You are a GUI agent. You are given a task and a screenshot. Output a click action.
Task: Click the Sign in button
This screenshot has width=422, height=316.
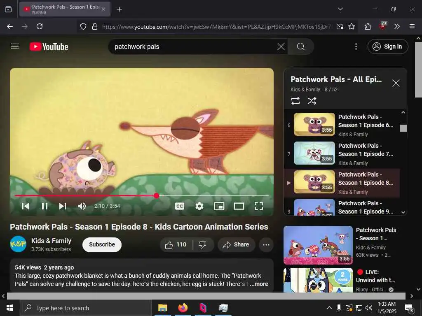387,46
